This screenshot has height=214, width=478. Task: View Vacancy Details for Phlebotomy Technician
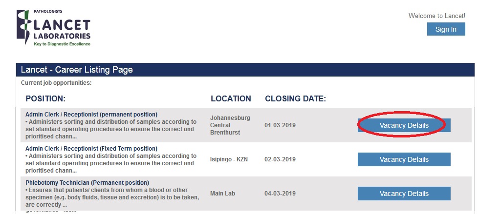pyautogui.click(x=404, y=194)
